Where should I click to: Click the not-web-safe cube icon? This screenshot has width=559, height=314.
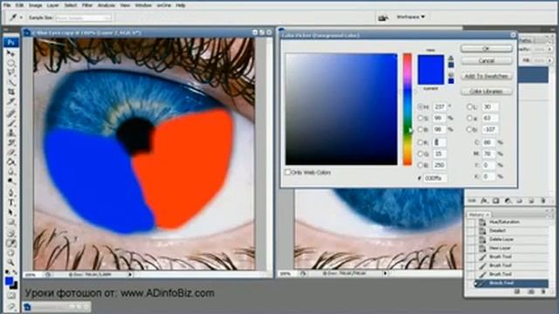coord(451,74)
